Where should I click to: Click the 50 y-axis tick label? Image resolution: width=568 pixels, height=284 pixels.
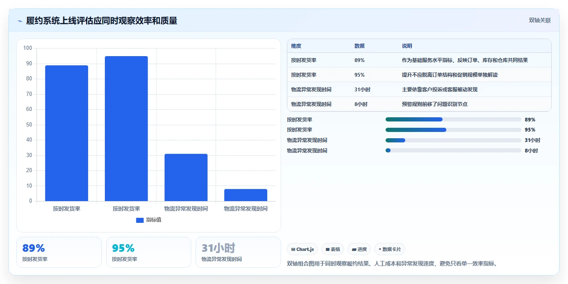(x=29, y=125)
